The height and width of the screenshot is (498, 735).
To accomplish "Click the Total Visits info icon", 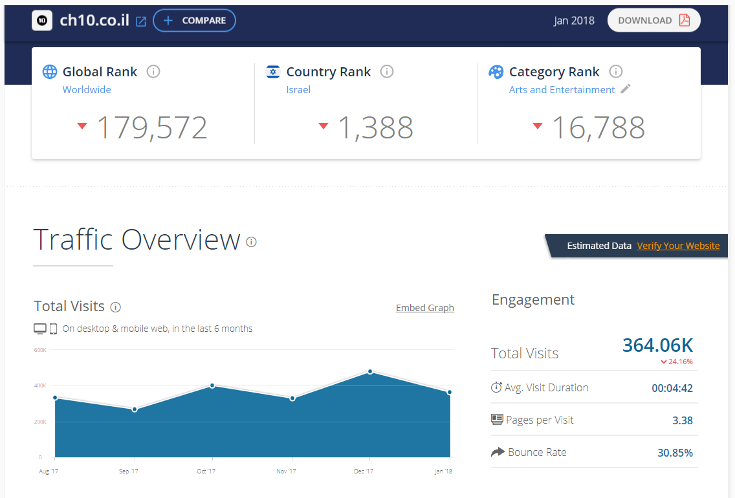I will click(x=116, y=307).
